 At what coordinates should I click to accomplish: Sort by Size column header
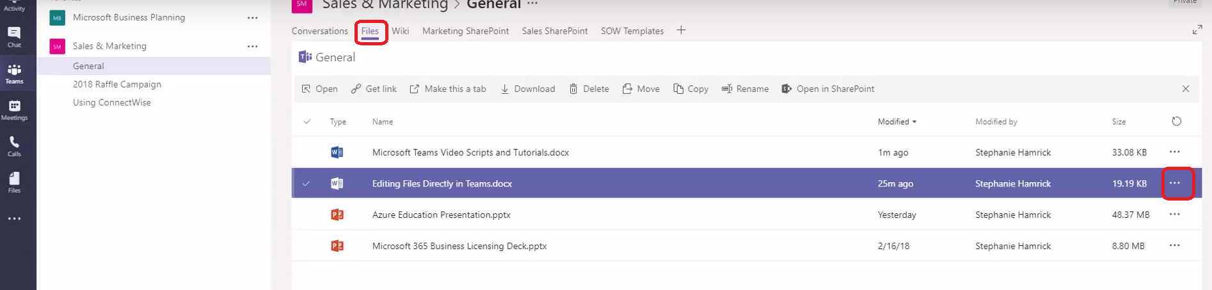pos(1119,121)
